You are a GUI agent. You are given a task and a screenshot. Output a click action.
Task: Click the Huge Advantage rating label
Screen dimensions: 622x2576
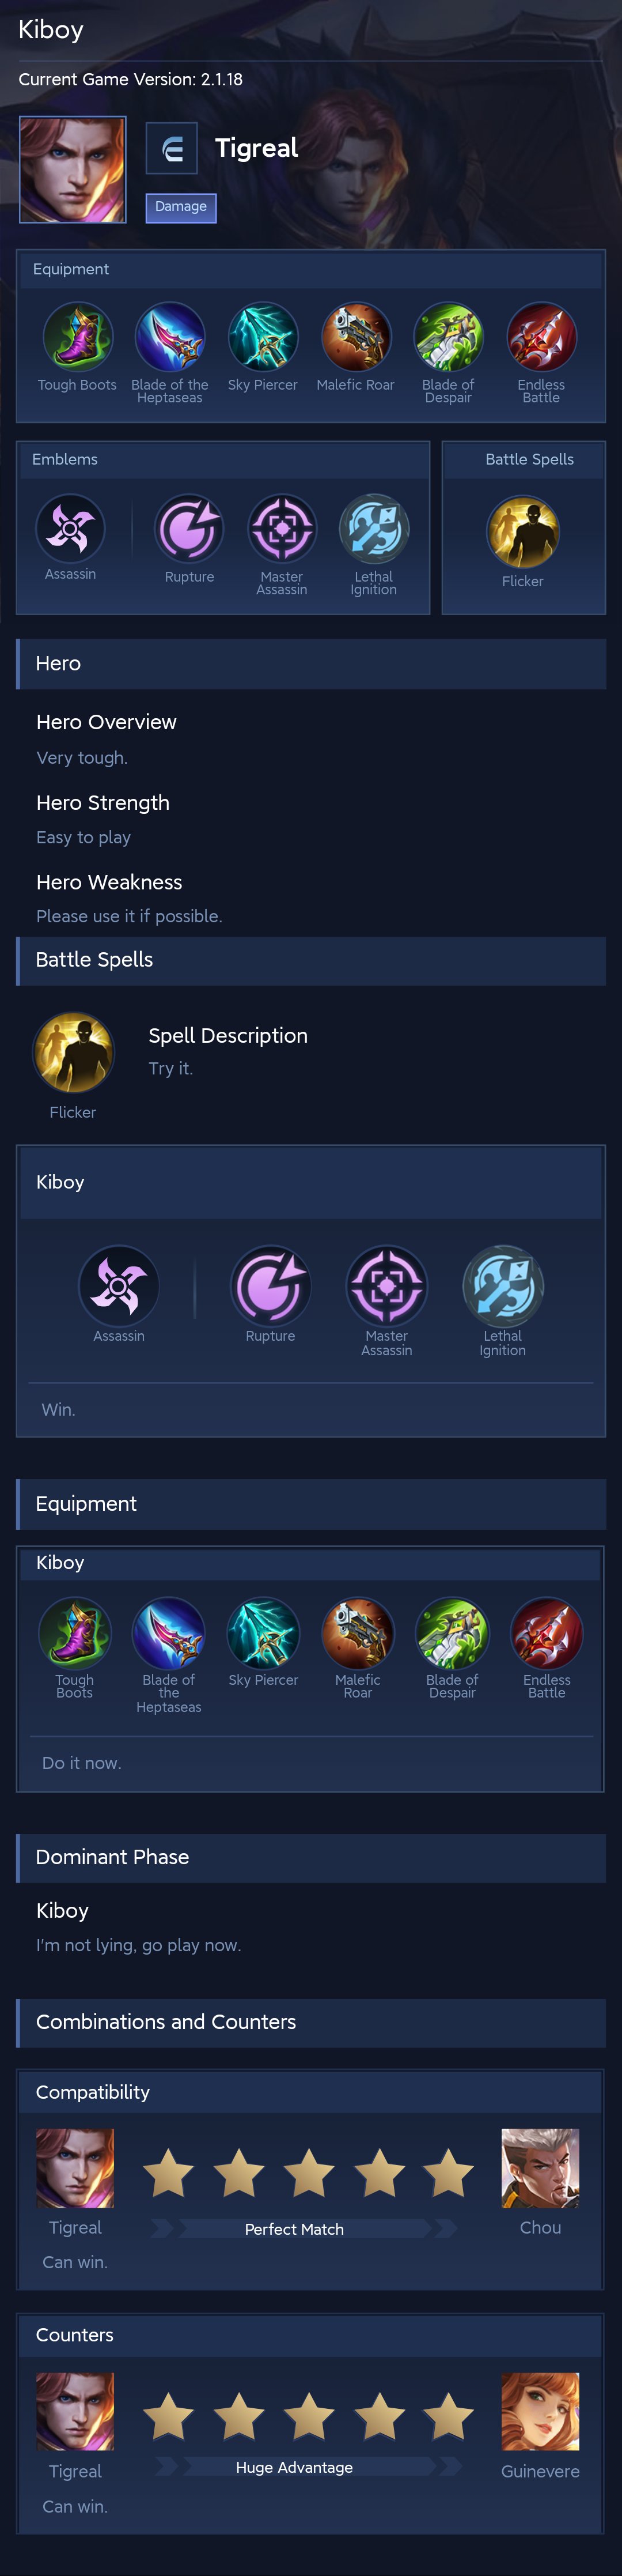[294, 2467]
